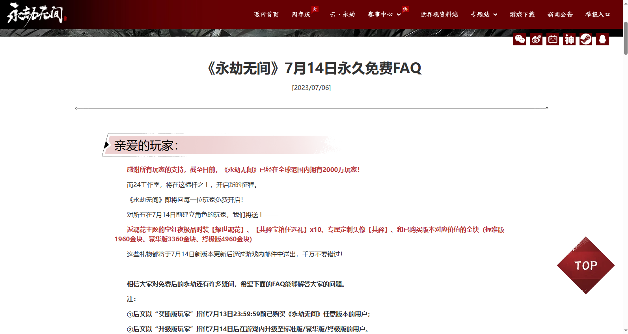Click the bold line 相信大家对免费后的永劫
The width and height of the screenshot is (628, 334).
(237, 284)
